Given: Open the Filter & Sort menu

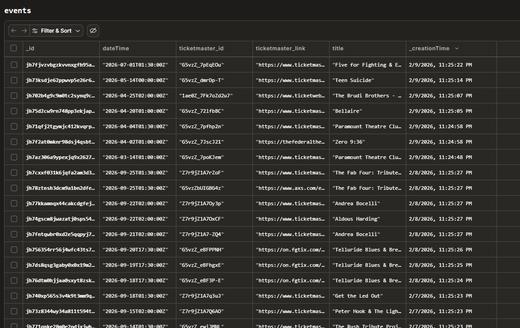Looking at the screenshot, I should (x=56, y=31).
